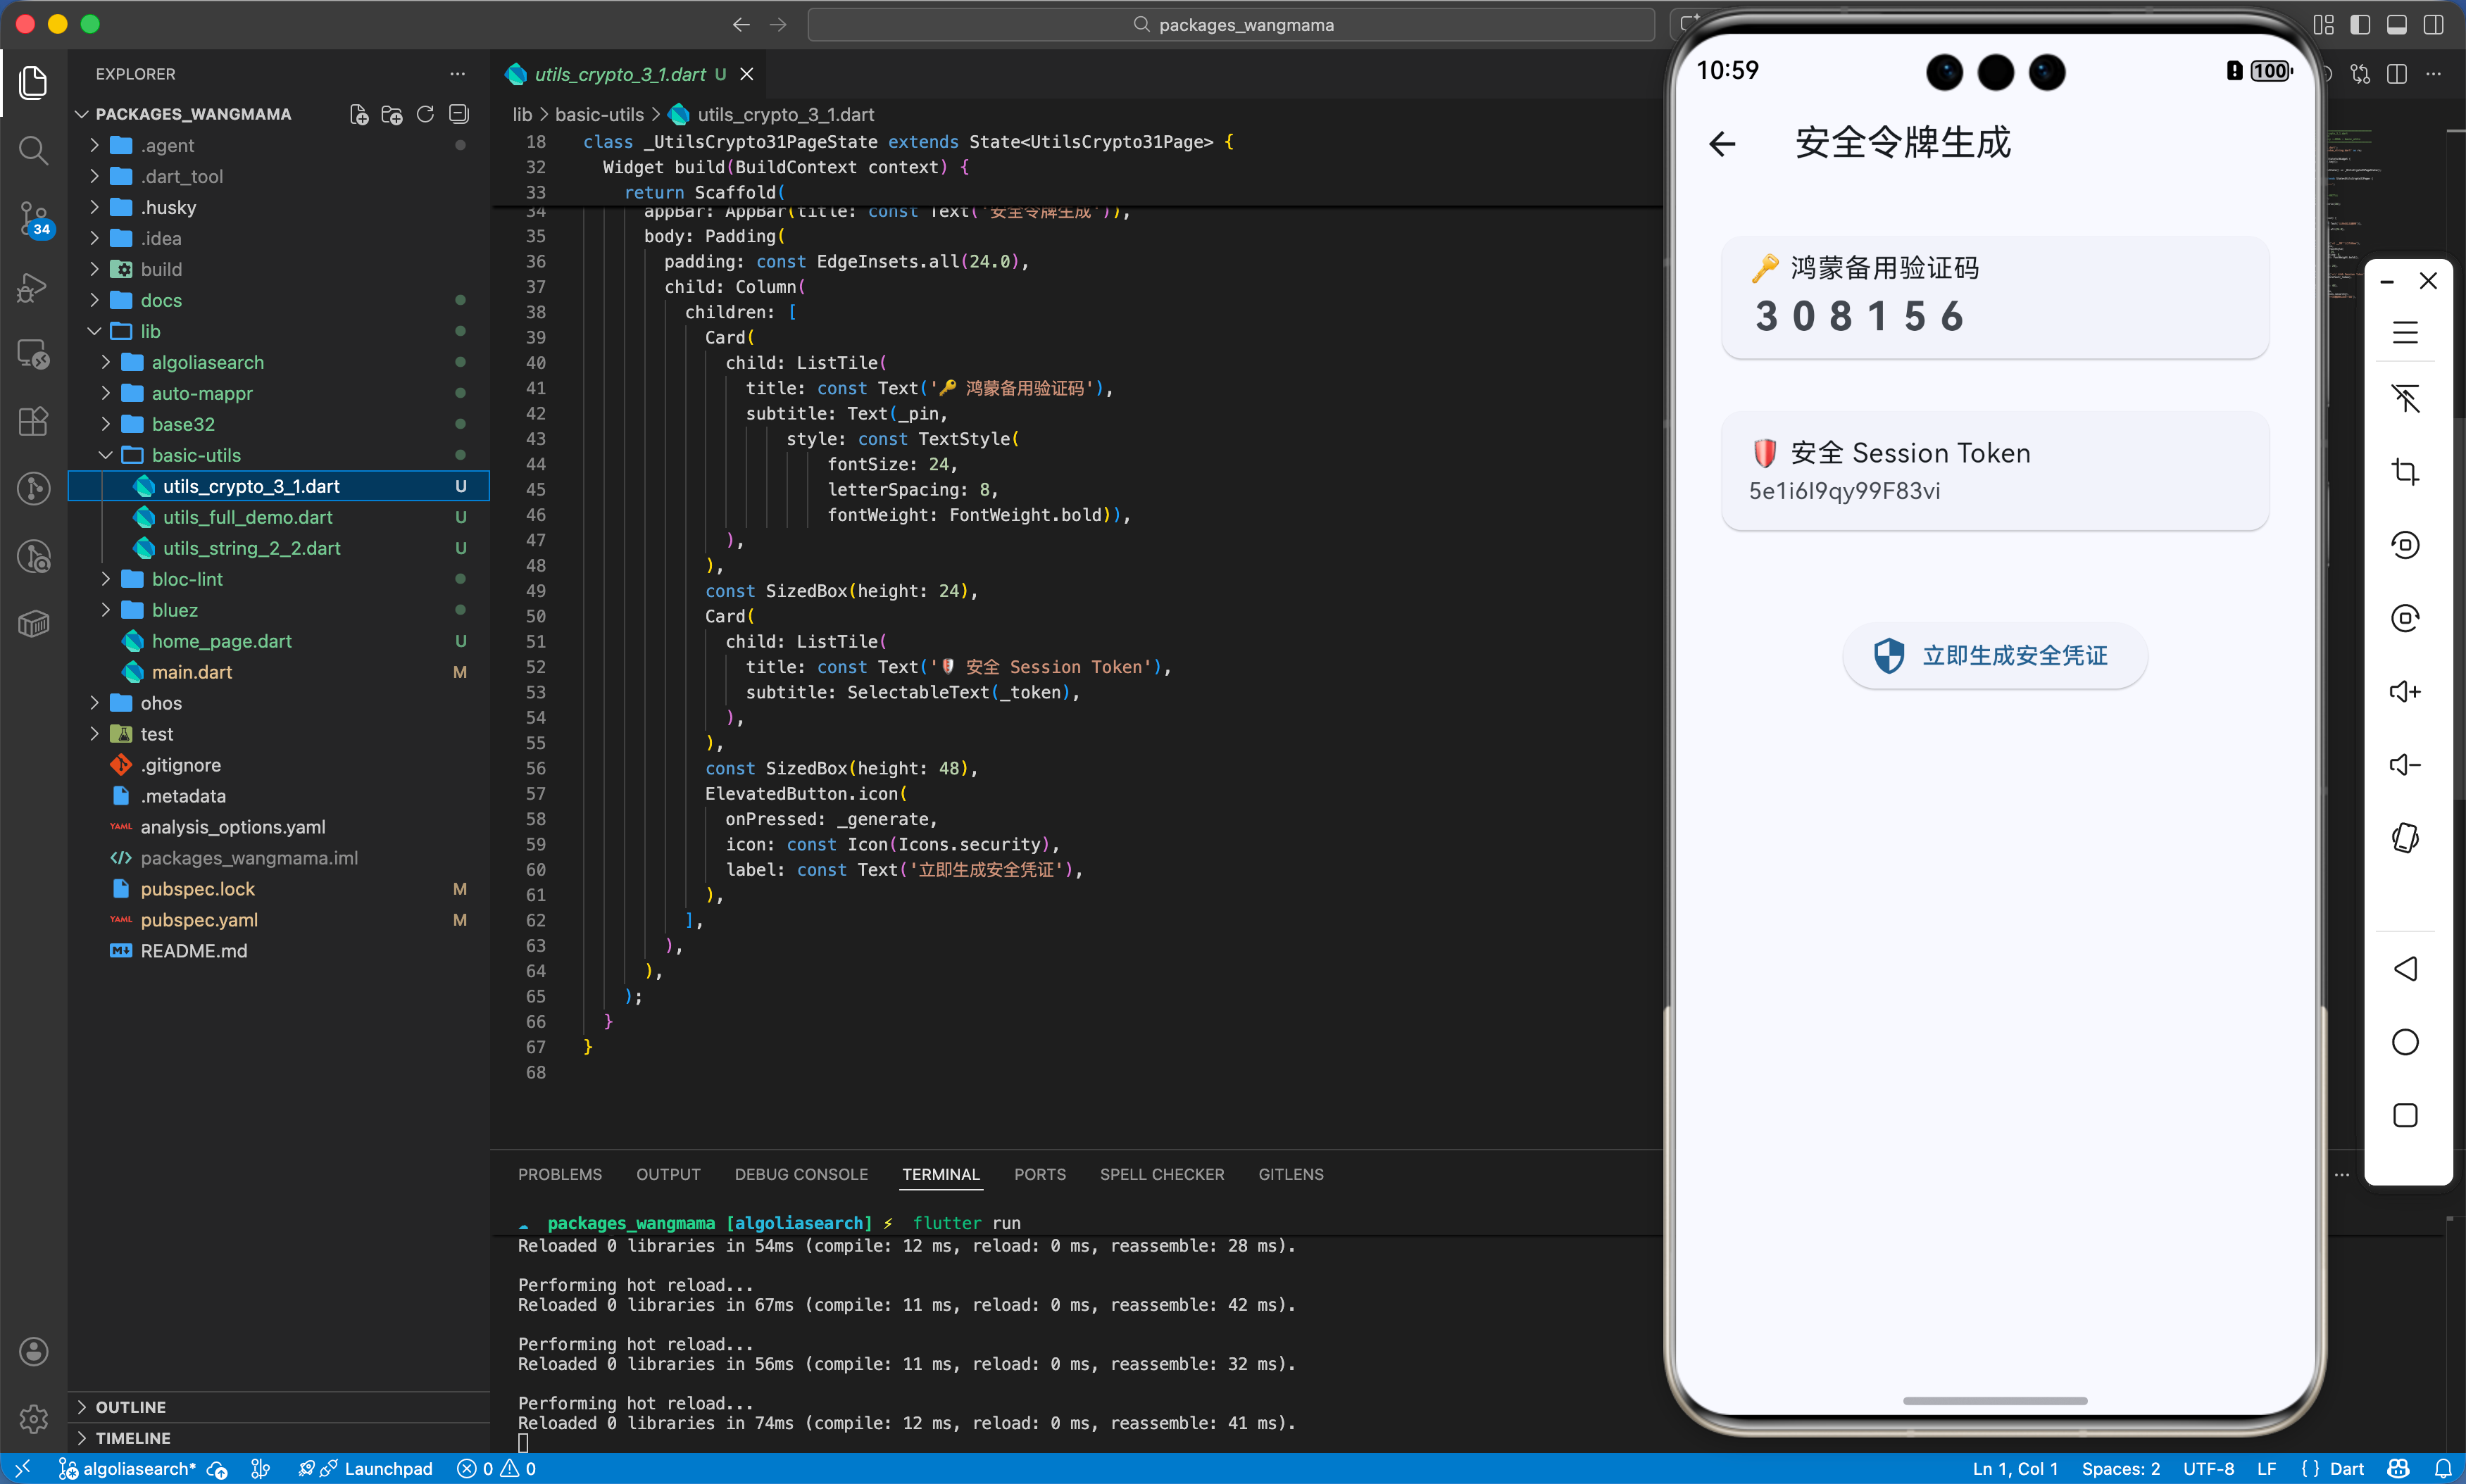Open the Search view in activity bar
This screenshot has width=2466, height=1484.
(x=33, y=151)
